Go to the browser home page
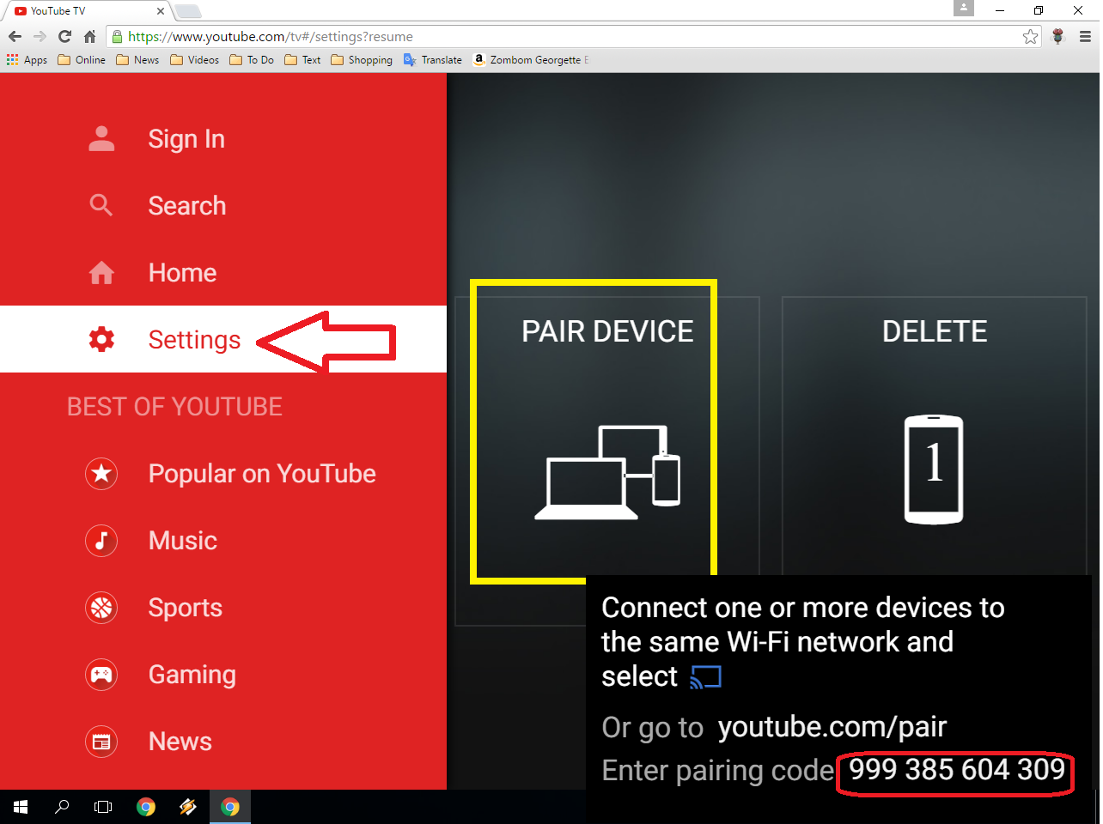The height and width of the screenshot is (824, 1103). coord(89,36)
